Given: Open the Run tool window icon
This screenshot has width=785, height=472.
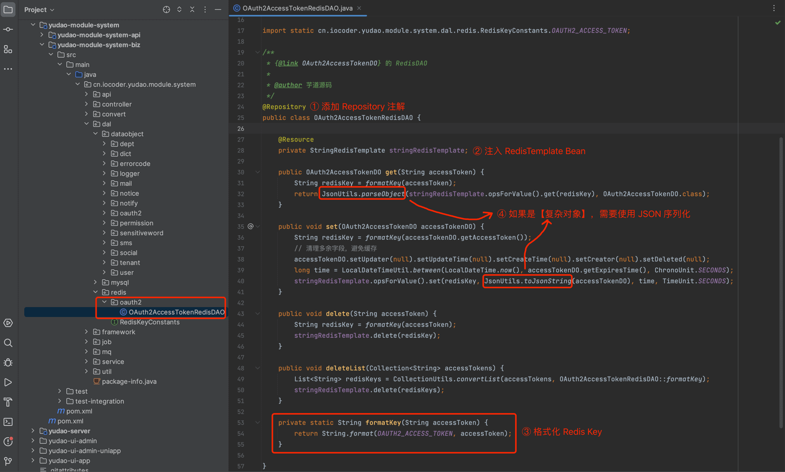Looking at the screenshot, I should pyautogui.click(x=8, y=382).
